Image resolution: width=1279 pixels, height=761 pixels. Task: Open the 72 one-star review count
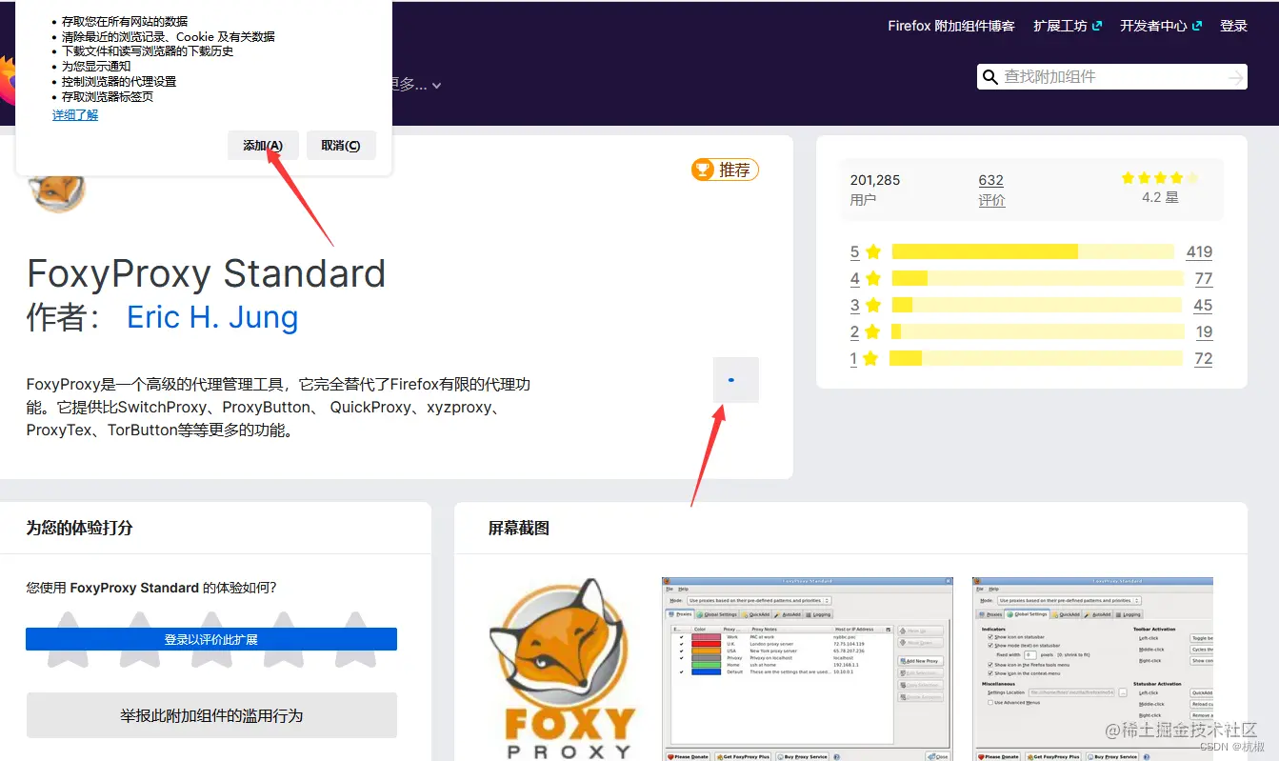(1203, 359)
